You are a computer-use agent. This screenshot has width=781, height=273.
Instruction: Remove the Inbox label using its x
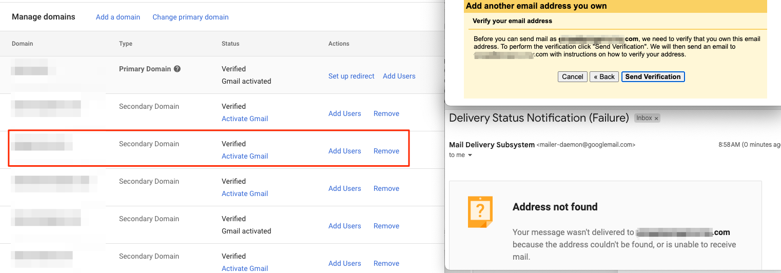point(656,119)
